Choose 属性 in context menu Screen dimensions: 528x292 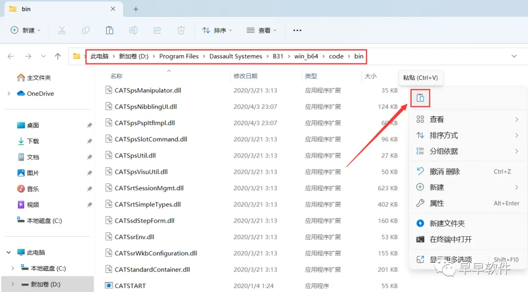[x=468, y=203]
